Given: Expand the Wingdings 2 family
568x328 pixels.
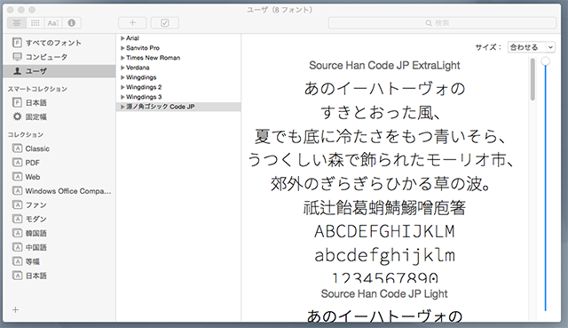Looking at the screenshot, I should [x=122, y=87].
